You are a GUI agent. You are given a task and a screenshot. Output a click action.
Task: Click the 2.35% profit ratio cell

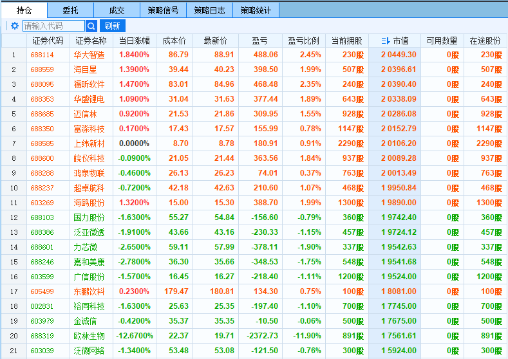pyautogui.click(x=310, y=84)
